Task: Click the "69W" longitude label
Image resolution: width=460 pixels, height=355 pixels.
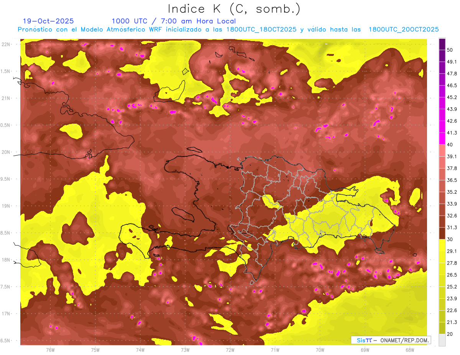Action: (x=365, y=350)
